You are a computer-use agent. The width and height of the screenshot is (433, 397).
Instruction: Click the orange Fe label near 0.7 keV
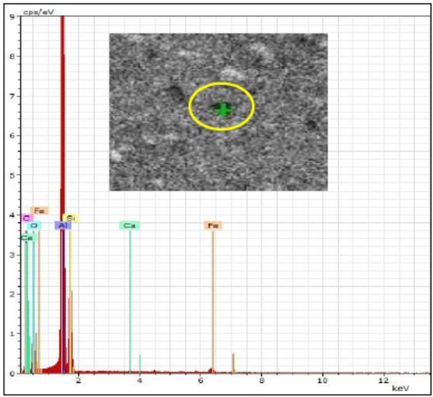[x=39, y=211]
